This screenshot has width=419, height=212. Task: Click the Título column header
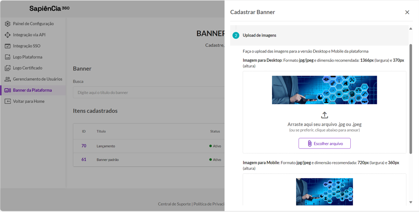(x=101, y=131)
